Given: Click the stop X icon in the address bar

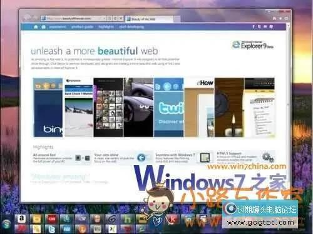Looking at the screenshot, I should click(120, 18).
